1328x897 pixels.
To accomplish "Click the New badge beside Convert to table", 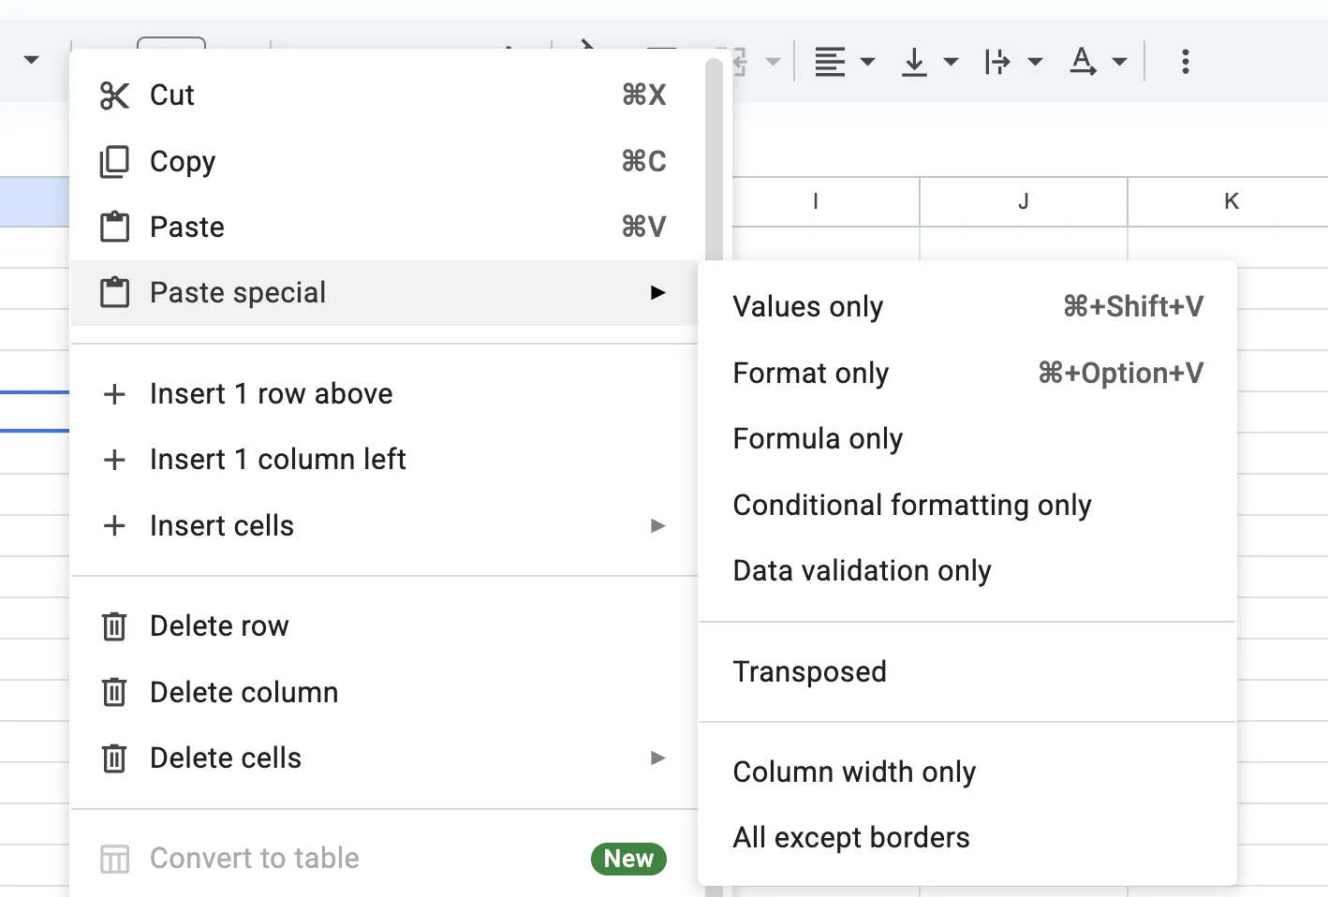I will click(628, 858).
